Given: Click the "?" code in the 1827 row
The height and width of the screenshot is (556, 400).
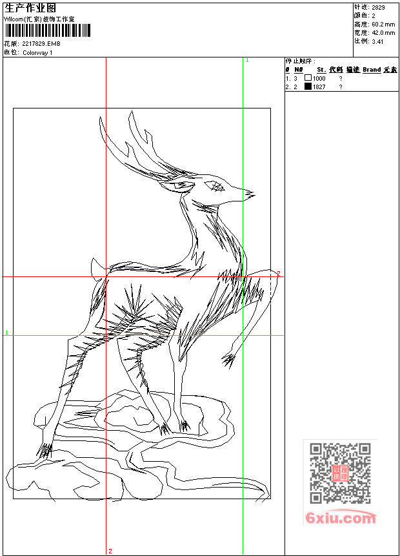Looking at the screenshot, I should (x=341, y=87).
